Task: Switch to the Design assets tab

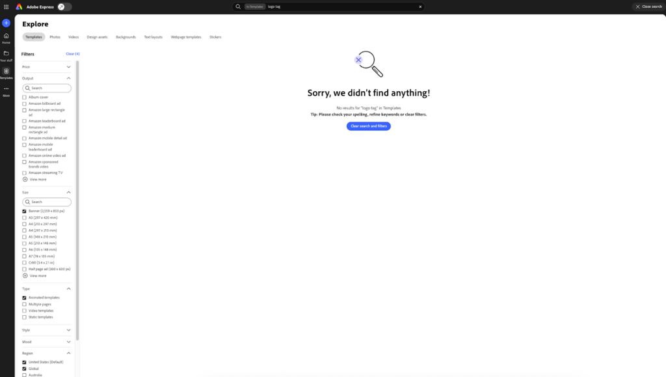Action: pos(97,37)
